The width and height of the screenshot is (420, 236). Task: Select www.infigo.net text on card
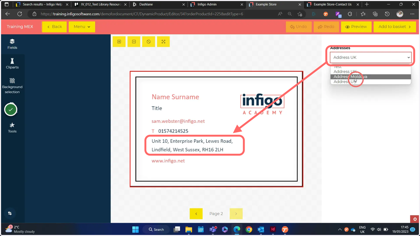pyautogui.click(x=168, y=161)
